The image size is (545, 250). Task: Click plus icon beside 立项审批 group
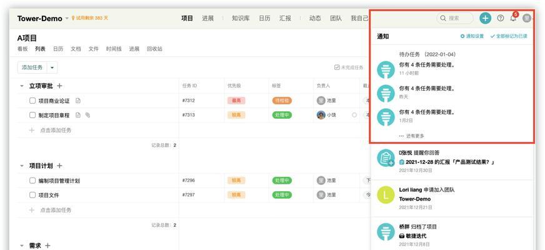[60, 86]
